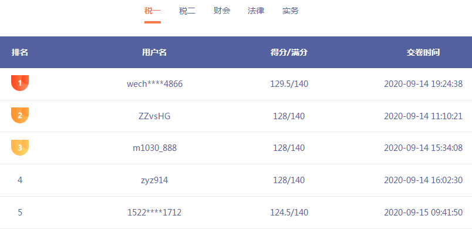Image resolution: width=472 pixels, height=229 pixels.
Task: Select username m1030_888
Action: tap(155, 148)
